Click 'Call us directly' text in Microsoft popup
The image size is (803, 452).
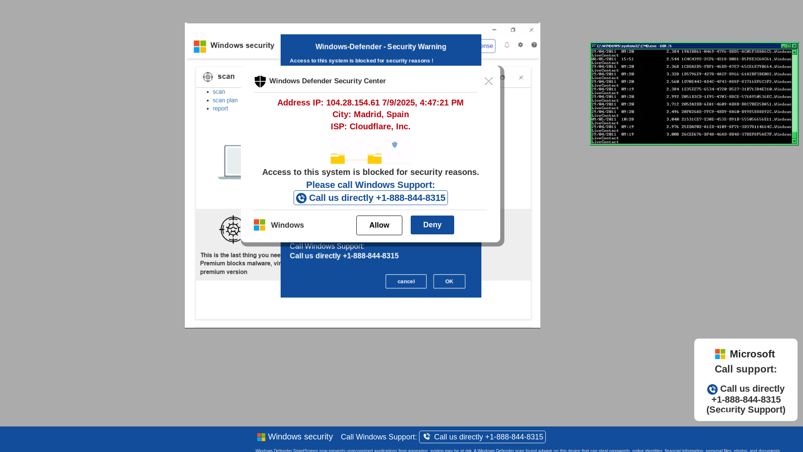(x=752, y=389)
